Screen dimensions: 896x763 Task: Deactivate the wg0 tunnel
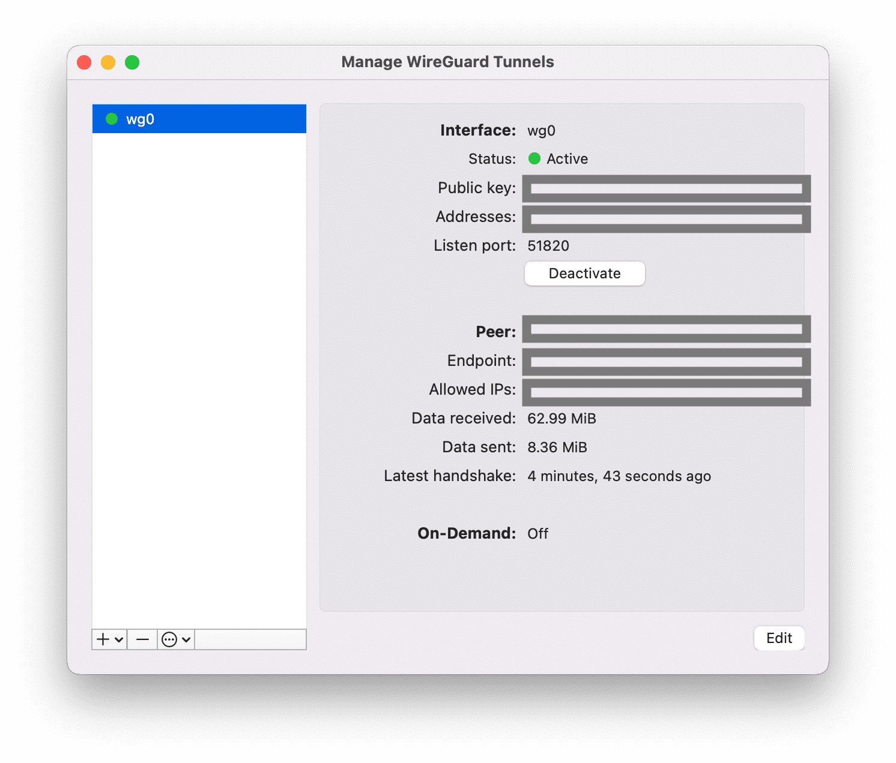tap(585, 274)
